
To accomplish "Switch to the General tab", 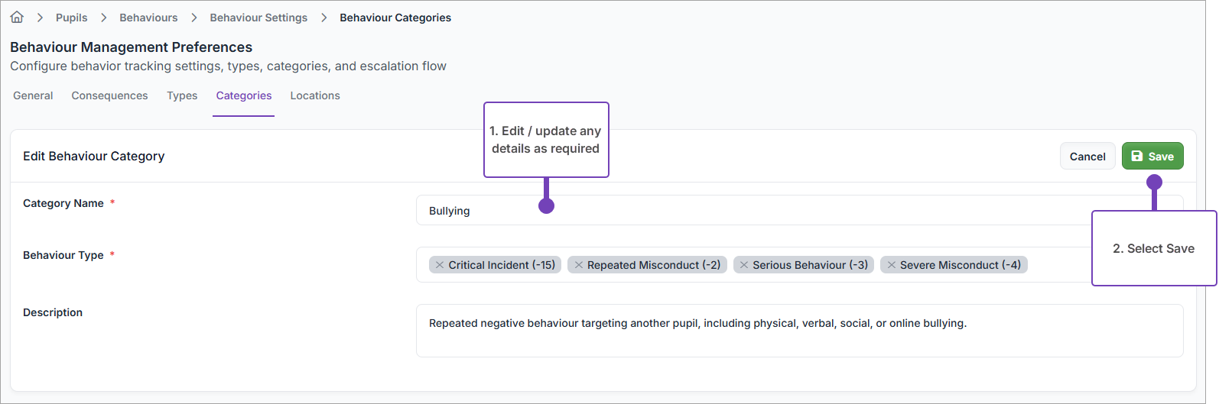I will click(x=33, y=95).
